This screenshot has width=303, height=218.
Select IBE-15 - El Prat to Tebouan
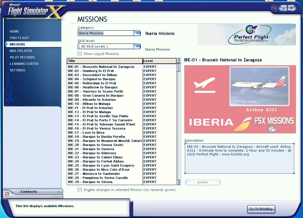tap(122, 124)
